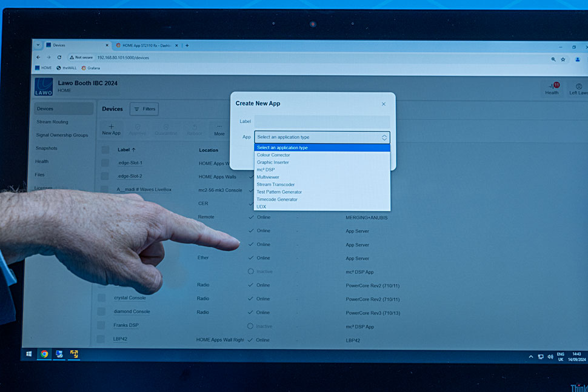Image resolution: width=588 pixels, height=392 pixels.
Task: Tick the checkbox for LBP42 row
Action: [100, 339]
